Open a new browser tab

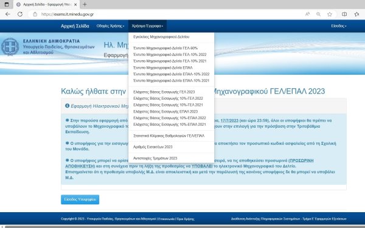tap(85, 4)
